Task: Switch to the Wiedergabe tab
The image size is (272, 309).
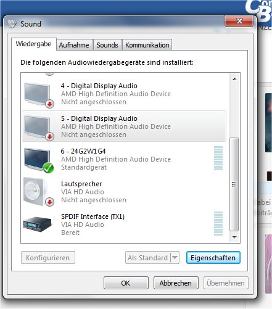Action: pyautogui.click(x=33, y=44)
